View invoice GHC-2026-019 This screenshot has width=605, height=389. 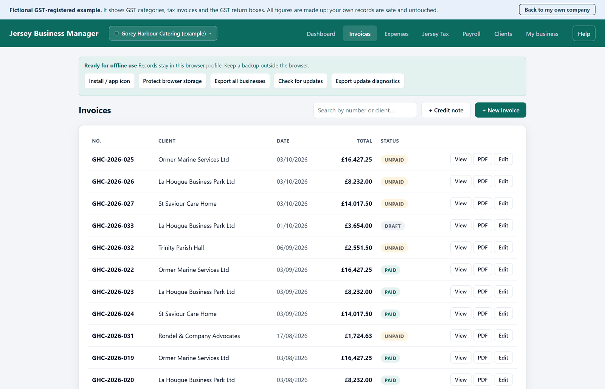pyautogui.click(x=461, y=358)
